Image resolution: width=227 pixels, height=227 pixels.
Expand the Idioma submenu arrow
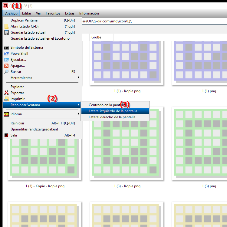tap(79, 114)
